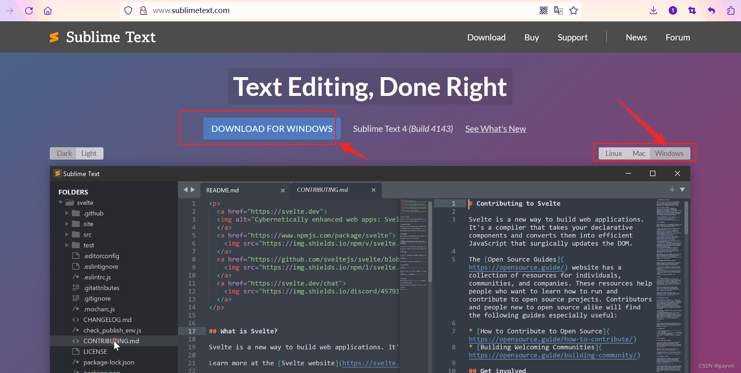The height and width of the screenshot is (373, 741).
Task: Maximize the demo Sublime Text window
Action: (x=653, y=173)
